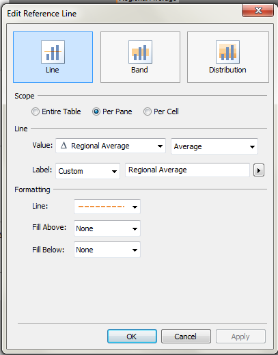Choose Per Cell scope
The height and width of the screenshot is (355, 278).
pyautogui.click(x=161, y=111)
